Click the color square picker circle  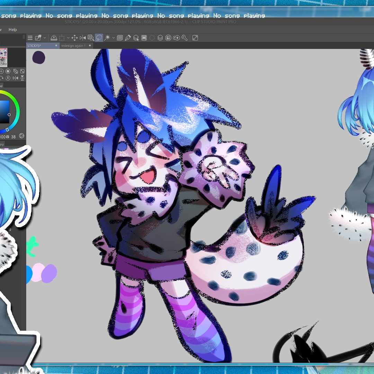[9, 115]
